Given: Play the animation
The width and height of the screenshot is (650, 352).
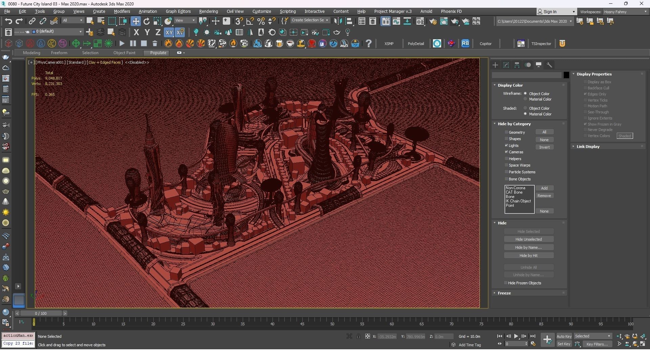Looking at the screenshot, I should [516, 336].
